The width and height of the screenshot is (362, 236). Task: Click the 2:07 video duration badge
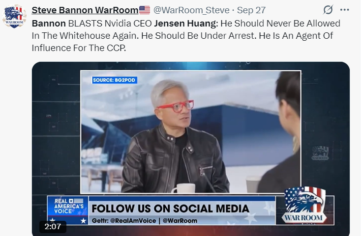pyautogui.click(x=53, y=227)
